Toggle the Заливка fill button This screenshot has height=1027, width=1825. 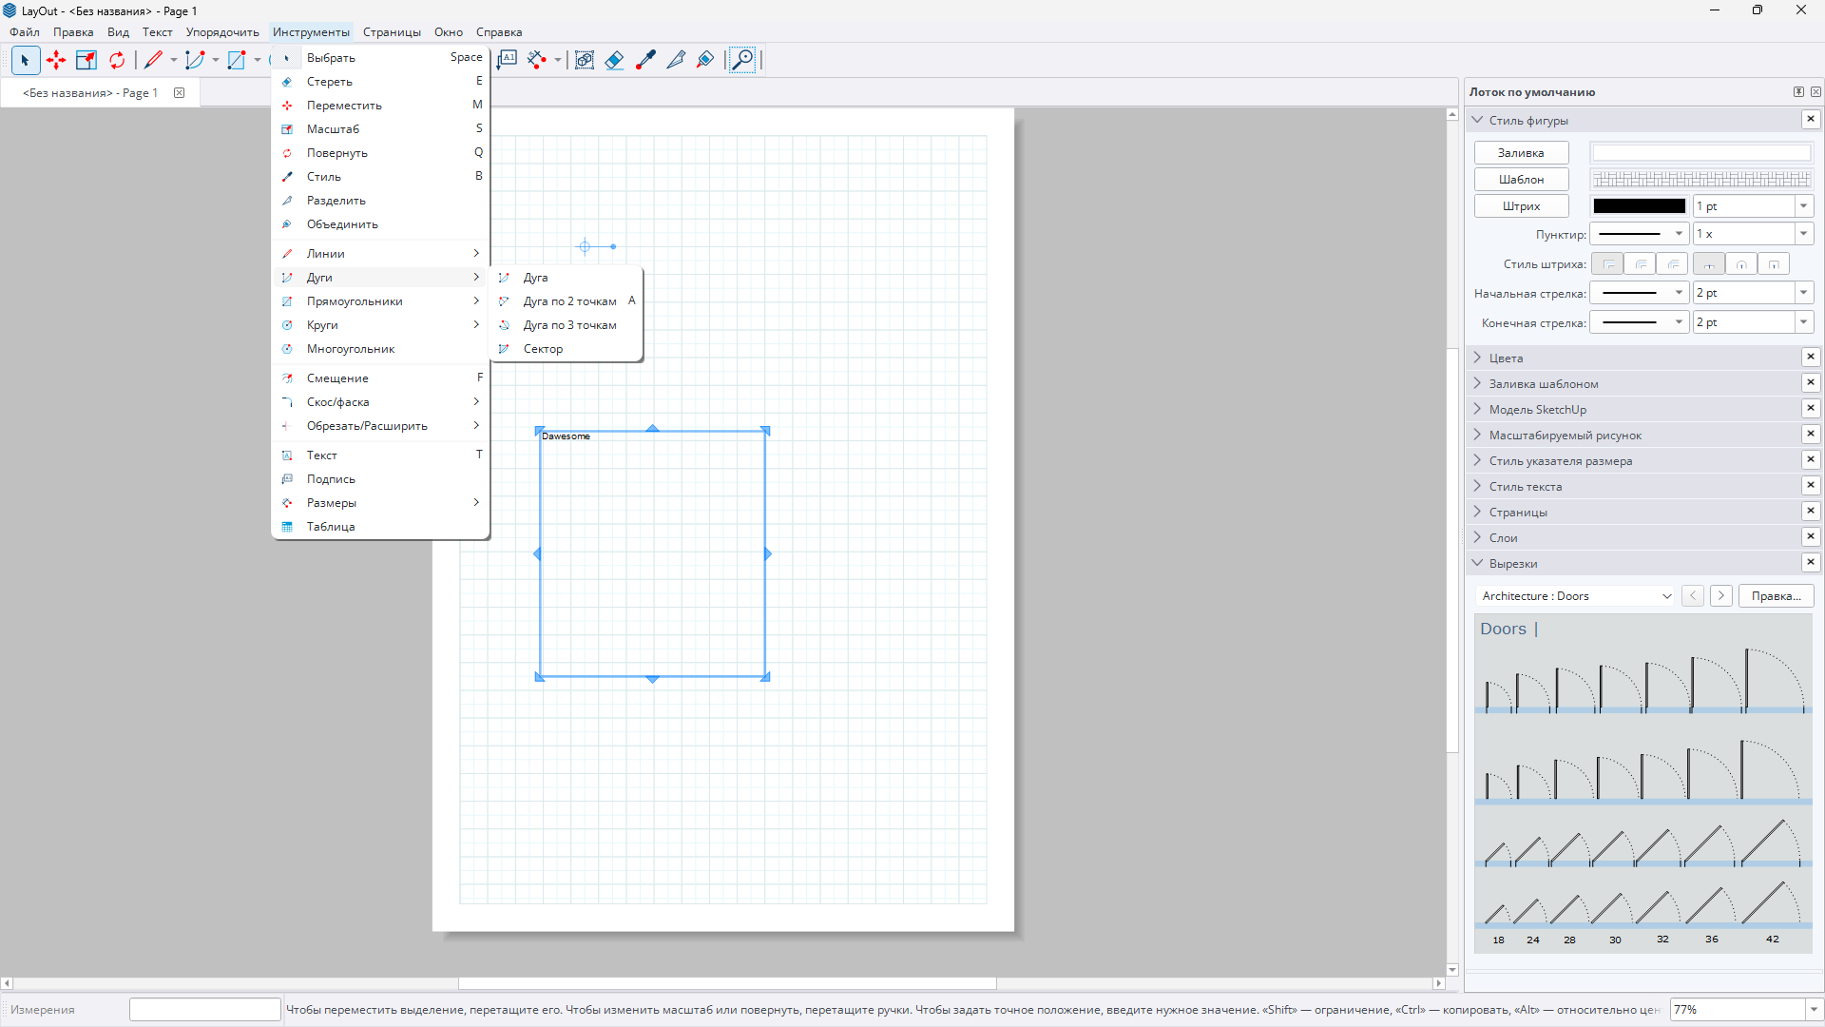1521,153
